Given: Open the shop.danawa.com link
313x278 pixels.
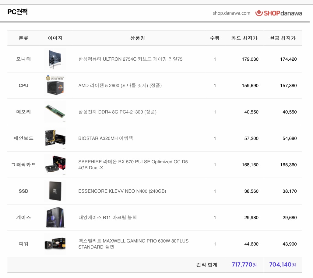Looking at the screenshot, I should tap(231, 13).
